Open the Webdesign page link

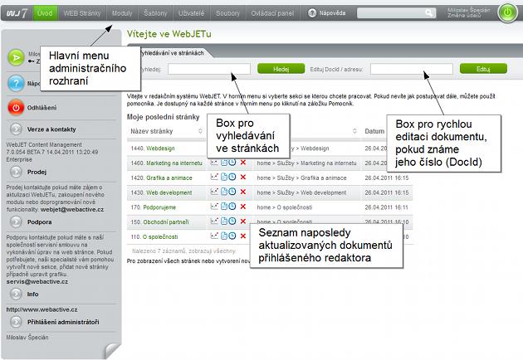(x=160, y=148)
